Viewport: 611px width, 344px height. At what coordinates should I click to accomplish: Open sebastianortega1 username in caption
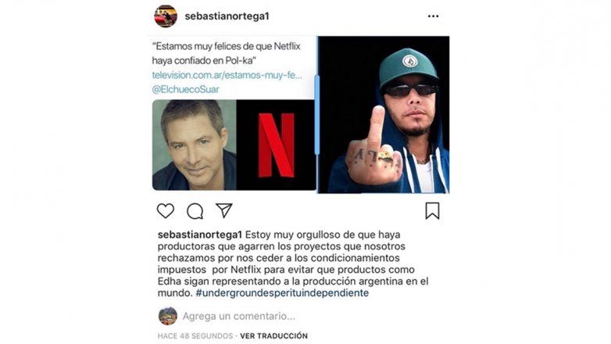pyautogui.click(x=200, y=235)
